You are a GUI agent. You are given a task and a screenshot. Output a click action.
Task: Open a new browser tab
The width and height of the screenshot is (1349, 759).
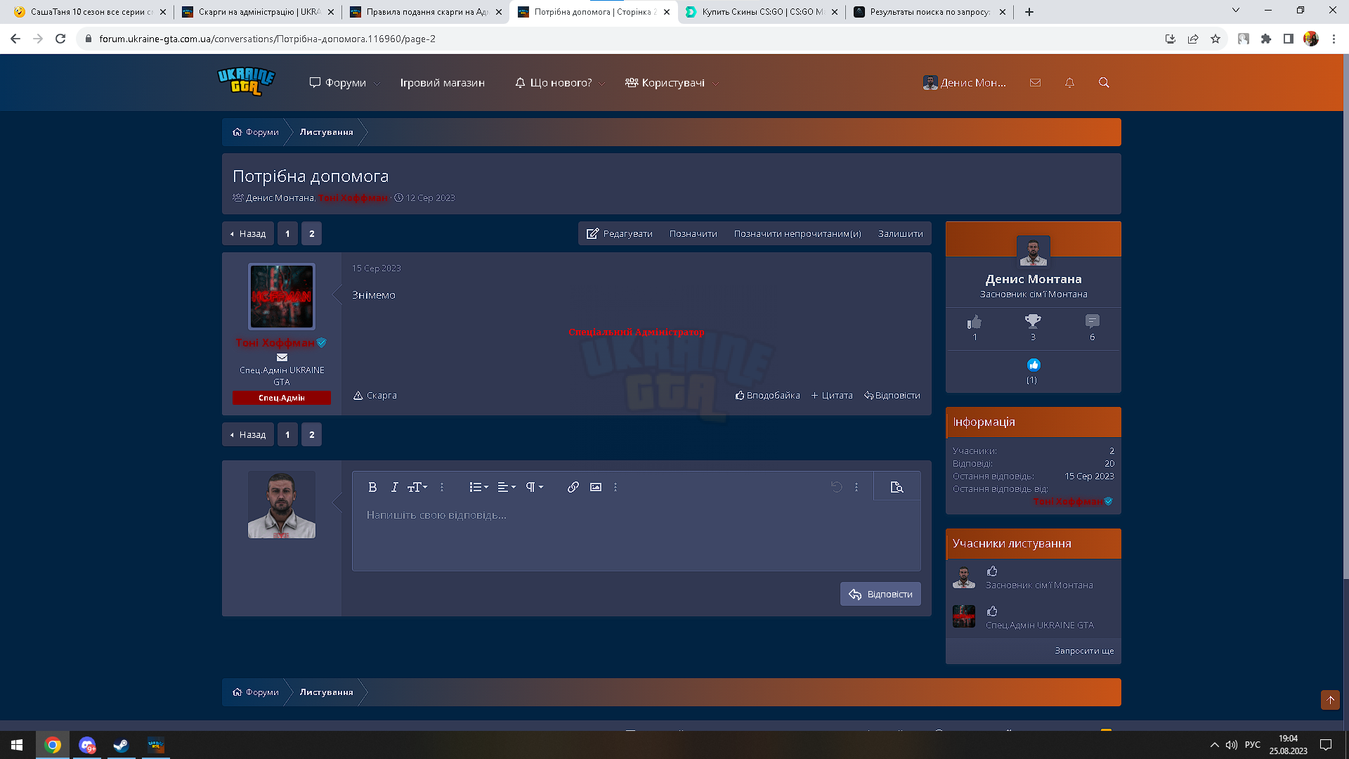click(x=1029, y=12)
